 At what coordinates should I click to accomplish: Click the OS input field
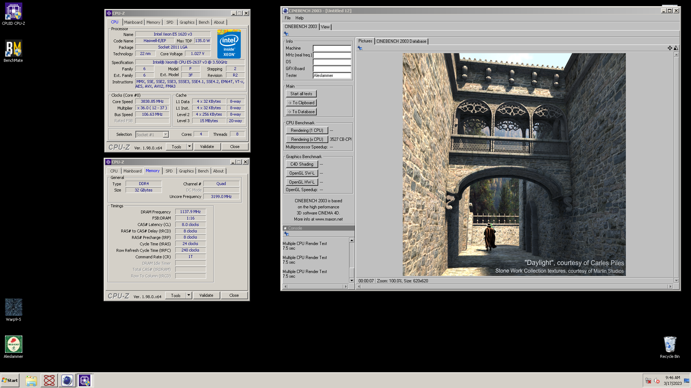(x=332, y=62)
